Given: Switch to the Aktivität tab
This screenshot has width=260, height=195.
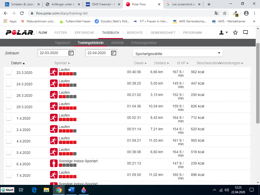Looking at the screenshot, I should click(x=117, y=43).
